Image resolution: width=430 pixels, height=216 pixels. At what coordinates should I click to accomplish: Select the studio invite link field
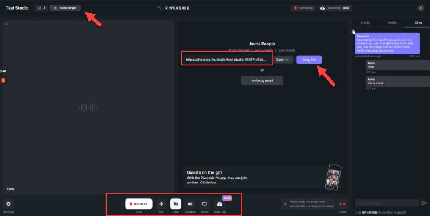click(x=227, y=60)
